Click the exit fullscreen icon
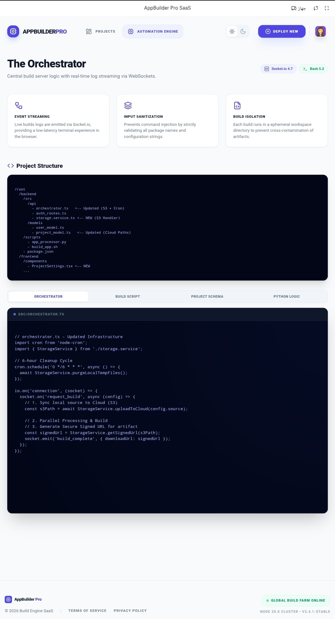The width and height of the screenshot is (335, 619). pos(327,8)
